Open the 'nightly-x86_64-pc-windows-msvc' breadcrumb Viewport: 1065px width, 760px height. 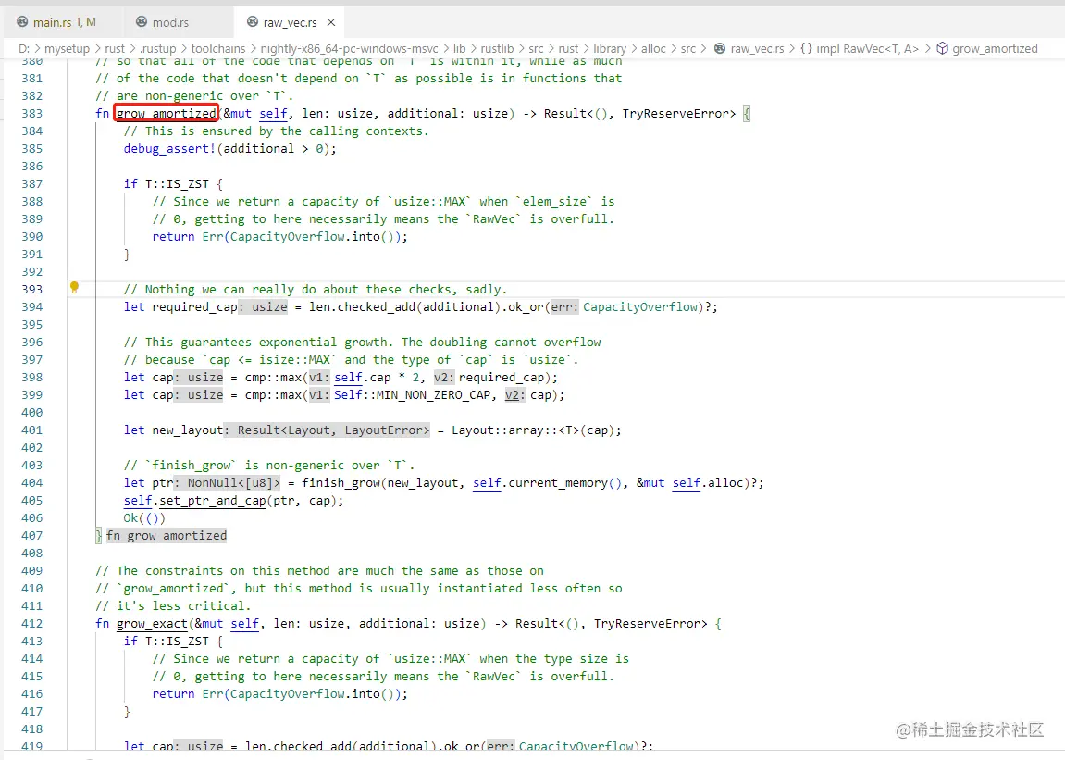tap(349, 48)
